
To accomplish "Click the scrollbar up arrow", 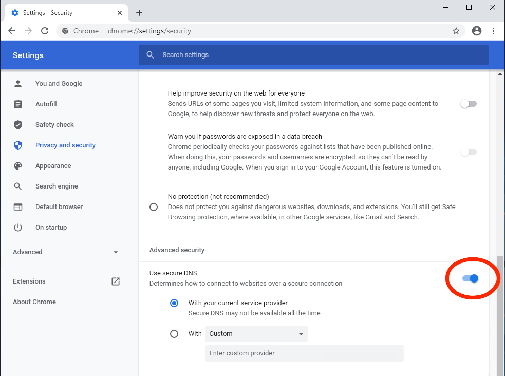I will click(x=500, y=74).
